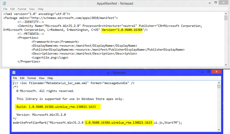Open View menu in AppxManifest Notepad

coord(32,9)
